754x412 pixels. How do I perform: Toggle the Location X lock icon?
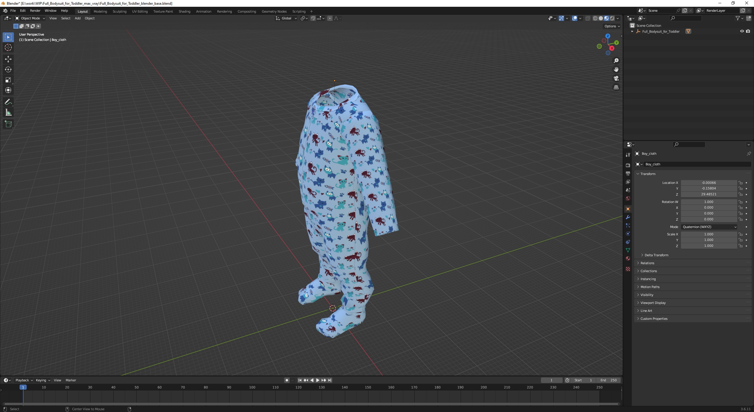click(x=740, y=183)
